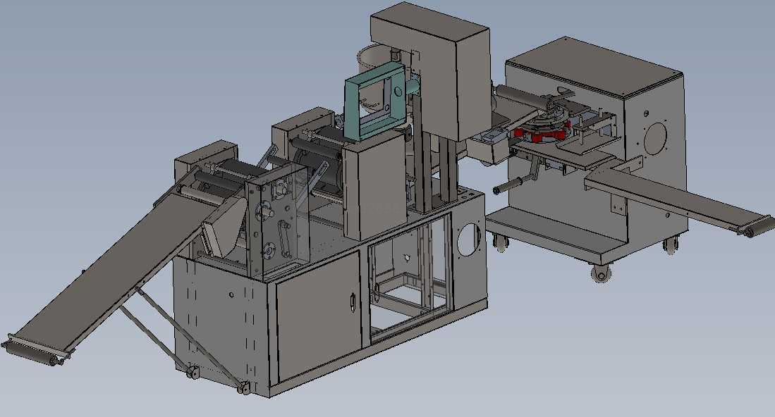This screenshot has height=417, width=775.
Task: Select the front caster wheel of right cart
Action: click(x=601, y=273)
